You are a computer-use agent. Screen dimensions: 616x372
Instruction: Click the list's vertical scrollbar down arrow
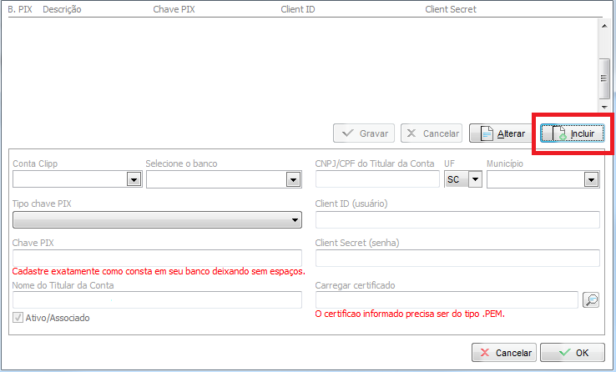point(604,106)
